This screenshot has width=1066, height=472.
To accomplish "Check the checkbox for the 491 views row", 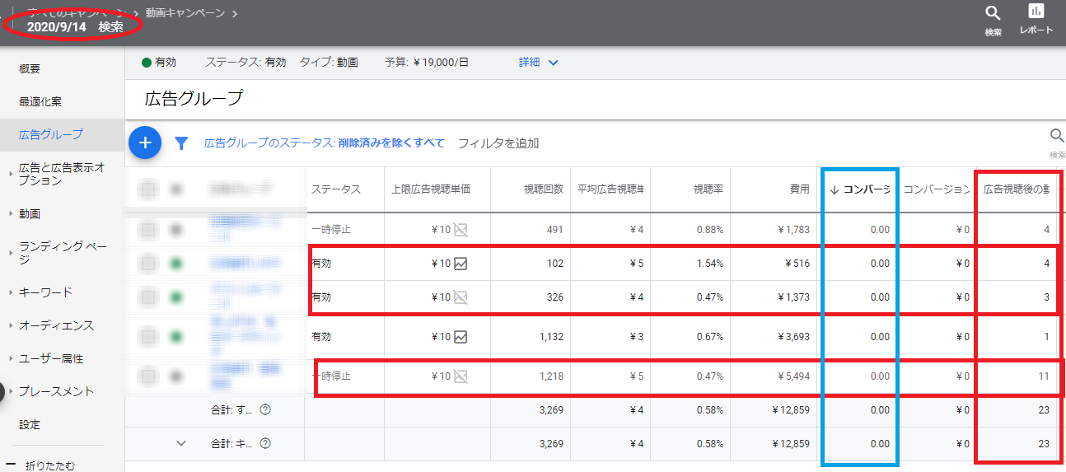I will tap(148, 230).
